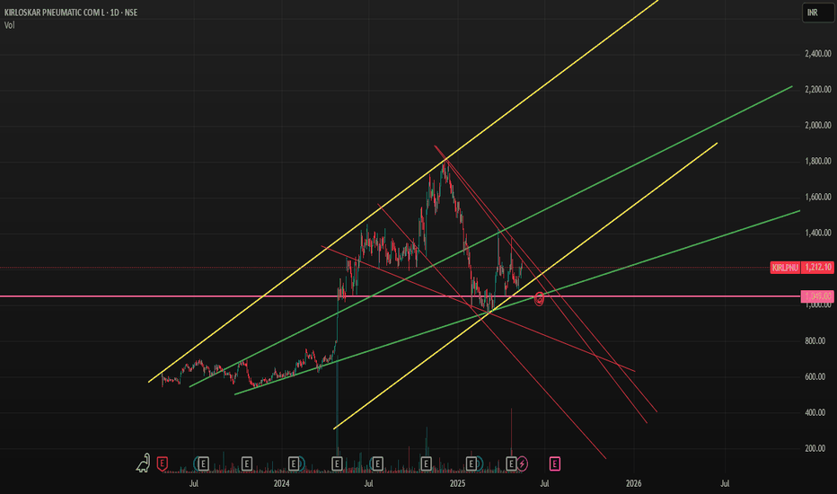Open the E earnings marker just right of the 2025 label
The width and height of the screenshot is (837, 494).
pyautogui.click(x=471, y=463)
